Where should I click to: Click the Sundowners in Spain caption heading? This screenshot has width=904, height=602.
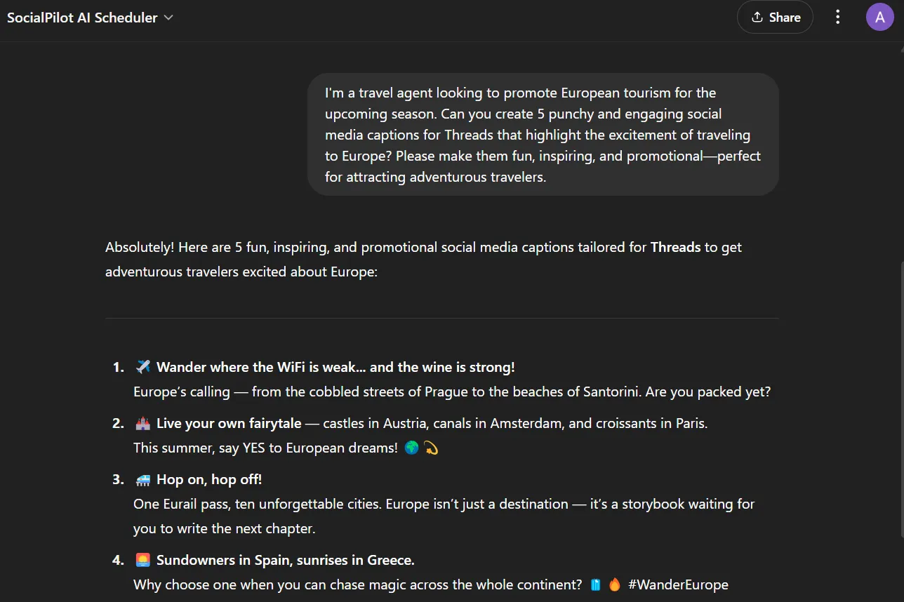point(286,559)
